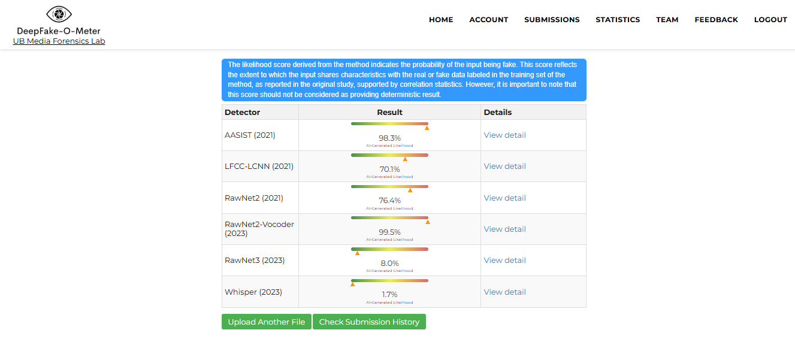Click the Whisper orange likelihood marker
This screenshot has width=795, height=348.
point(352,284)
